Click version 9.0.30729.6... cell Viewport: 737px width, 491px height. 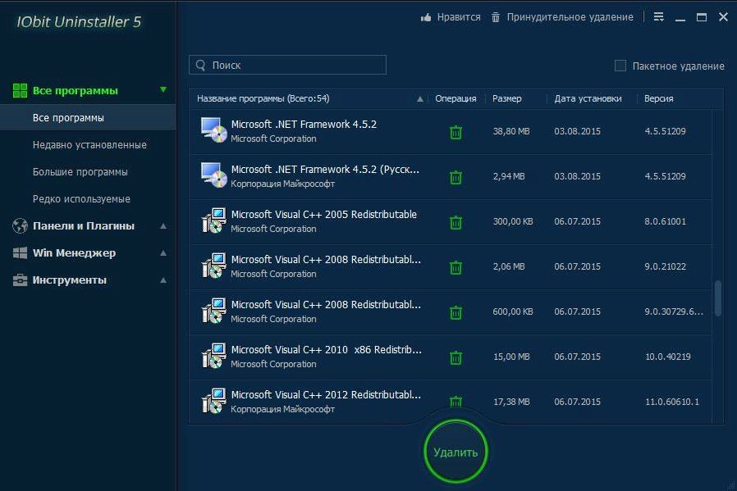[x=674, y=311]
